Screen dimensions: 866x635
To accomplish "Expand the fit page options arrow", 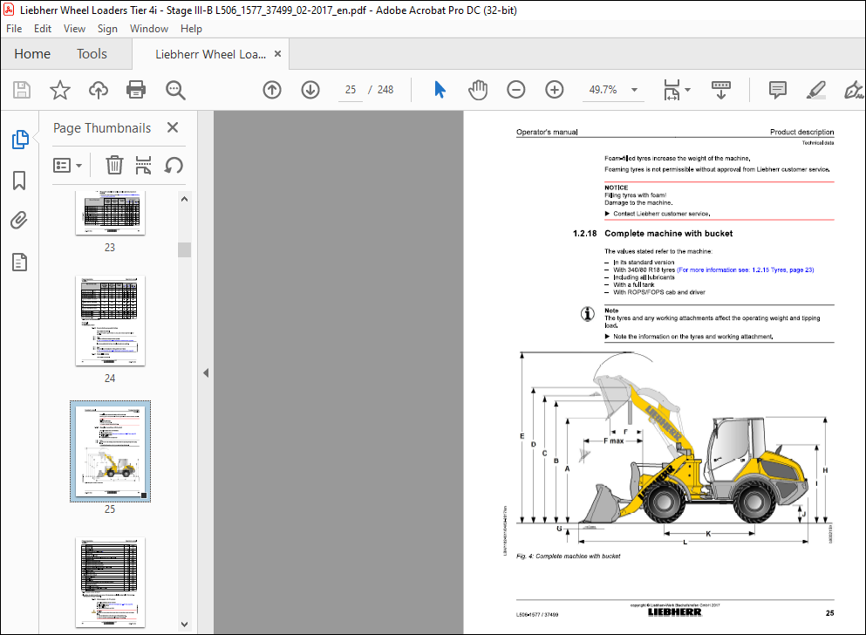I will point(687,90).
